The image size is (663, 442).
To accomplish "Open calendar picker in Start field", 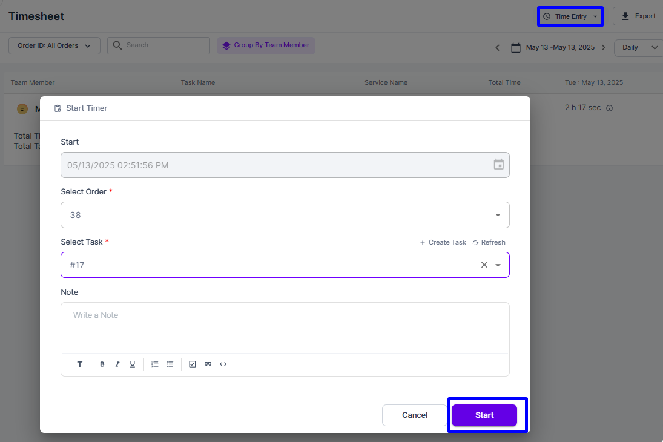I will pos(498,165).
